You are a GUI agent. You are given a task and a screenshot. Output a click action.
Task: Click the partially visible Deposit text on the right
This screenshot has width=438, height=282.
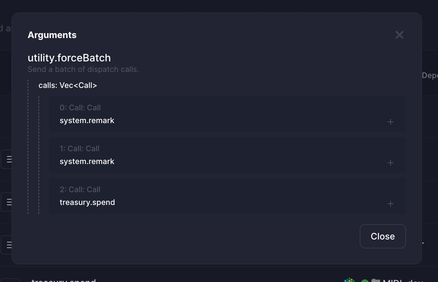coord(430,75)
